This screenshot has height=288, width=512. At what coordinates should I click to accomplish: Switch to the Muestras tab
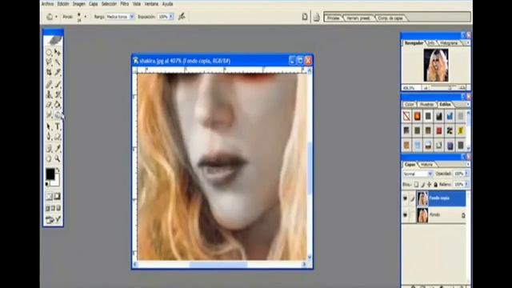[426, 105]
